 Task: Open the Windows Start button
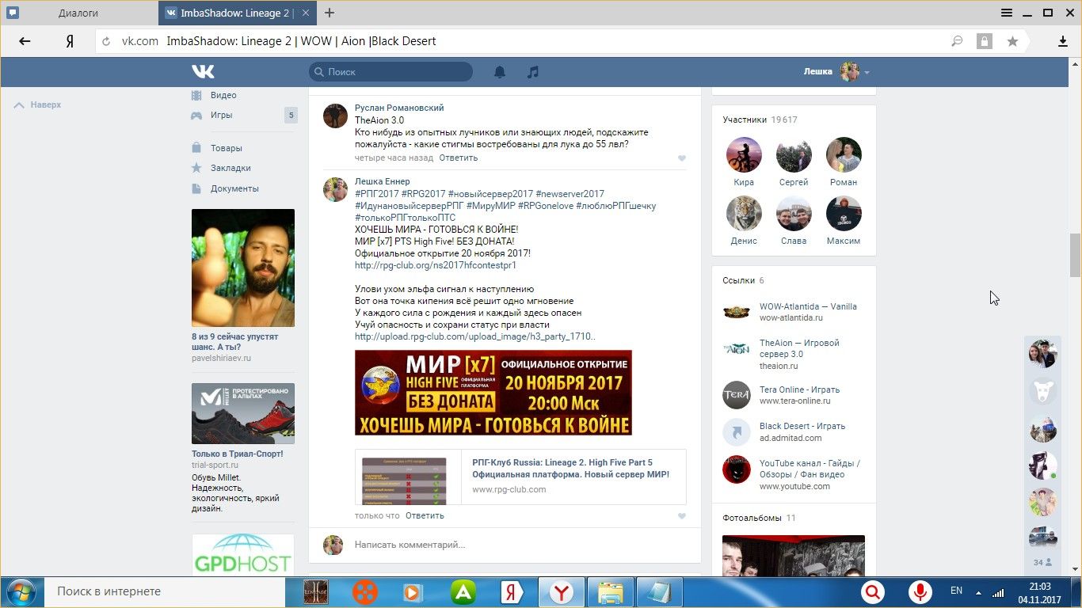20,591
